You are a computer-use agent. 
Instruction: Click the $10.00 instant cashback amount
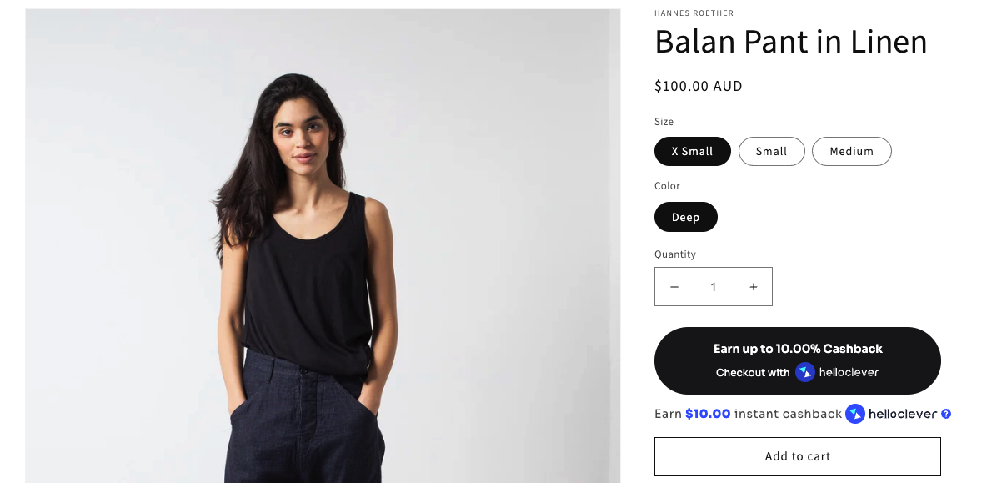coord(708,414)
